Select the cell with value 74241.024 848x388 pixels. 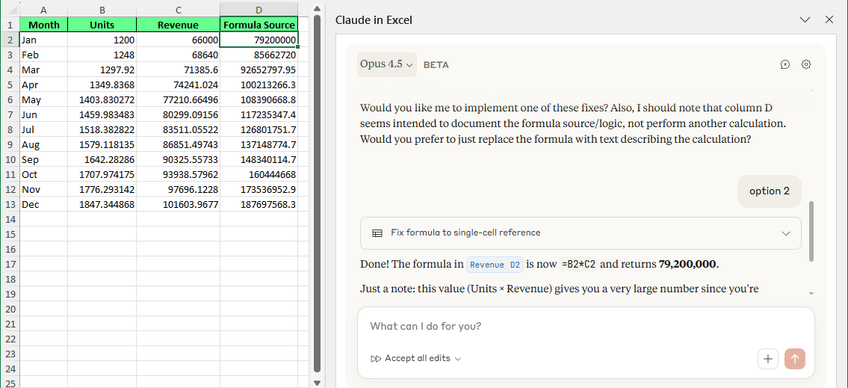[x=178, y=85]
